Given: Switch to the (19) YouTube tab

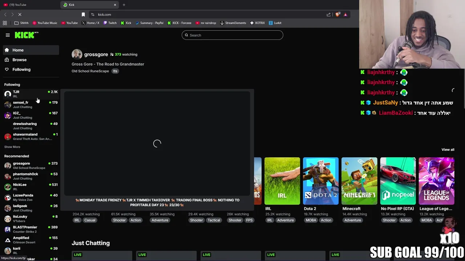Looking at the screenshot, I should point(28,5).
